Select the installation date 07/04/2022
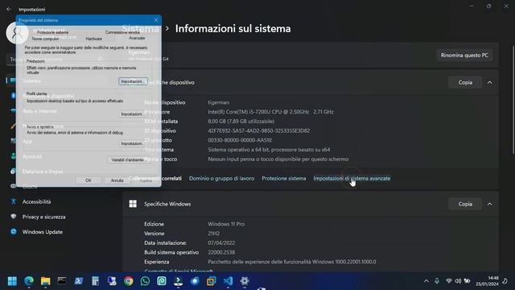 (x=221, y=243)
